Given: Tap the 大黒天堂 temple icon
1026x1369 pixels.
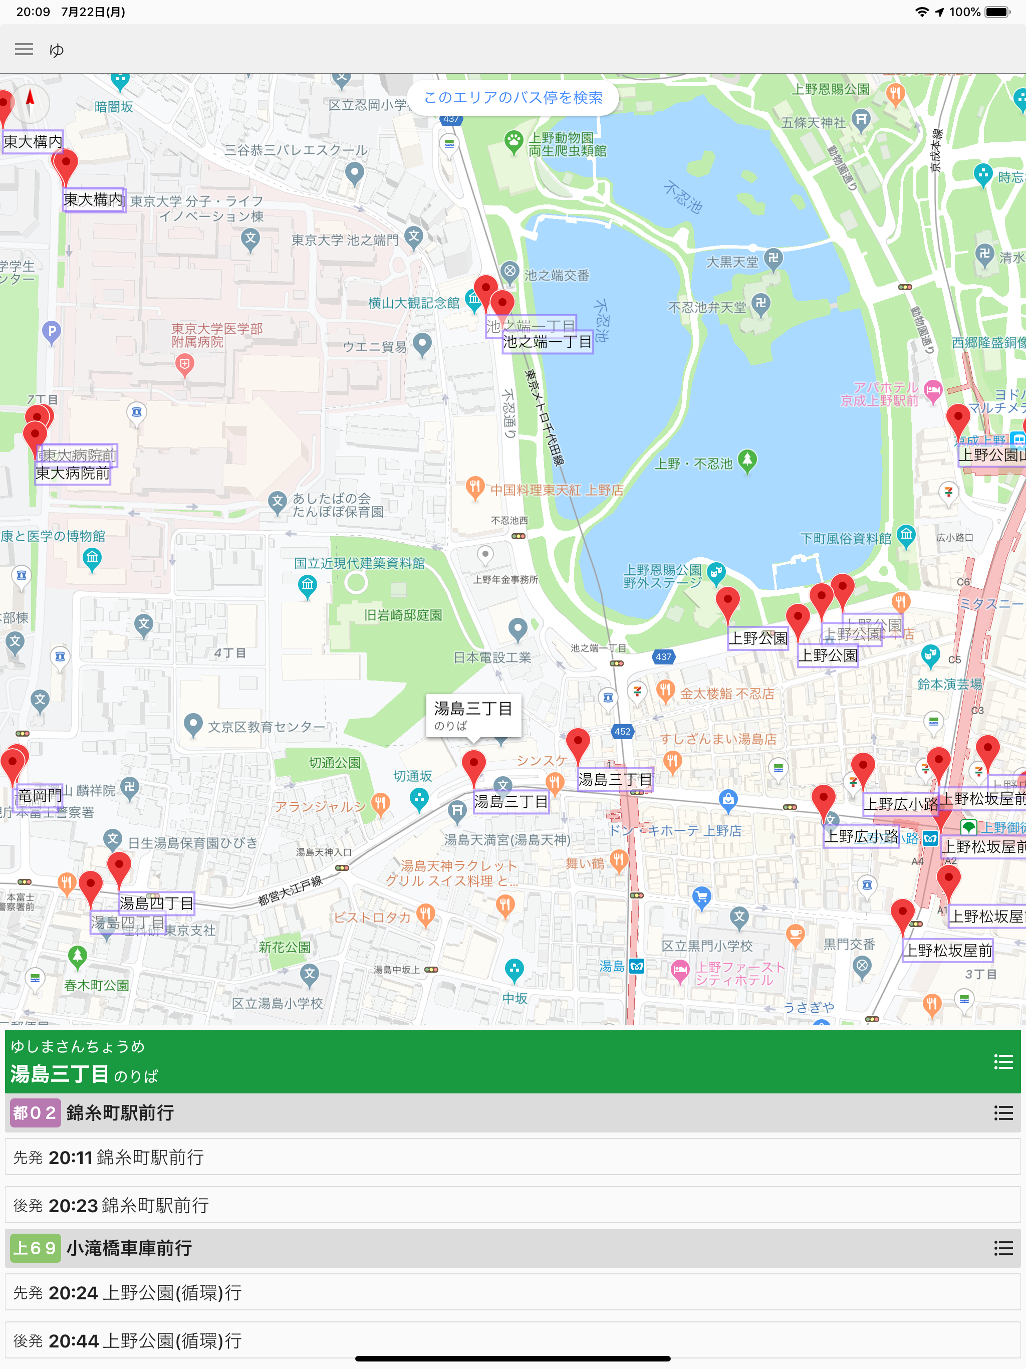Looking at the screenshot, I should click(773, 259).
